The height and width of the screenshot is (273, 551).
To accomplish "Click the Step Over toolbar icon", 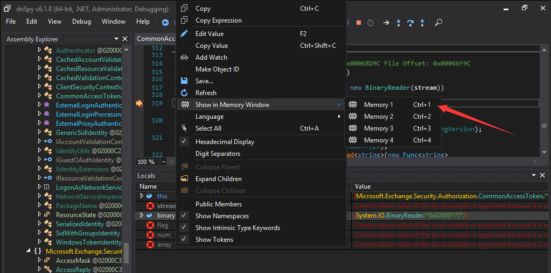I will click(410, 23).
